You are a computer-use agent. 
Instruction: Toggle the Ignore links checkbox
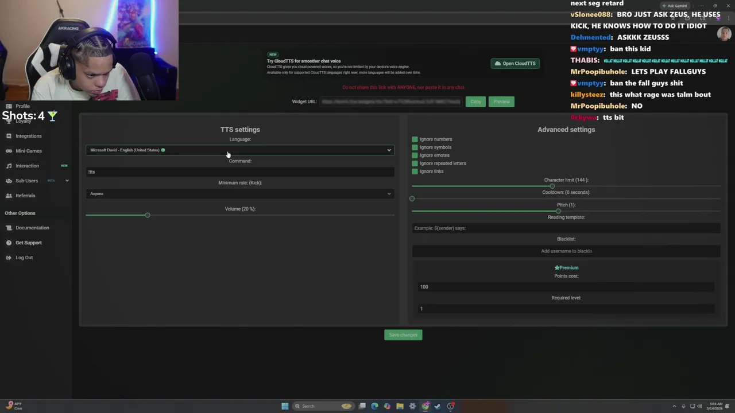click(x=415, y=172)
